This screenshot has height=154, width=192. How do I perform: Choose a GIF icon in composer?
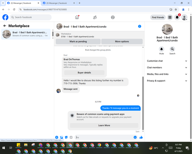71,137
